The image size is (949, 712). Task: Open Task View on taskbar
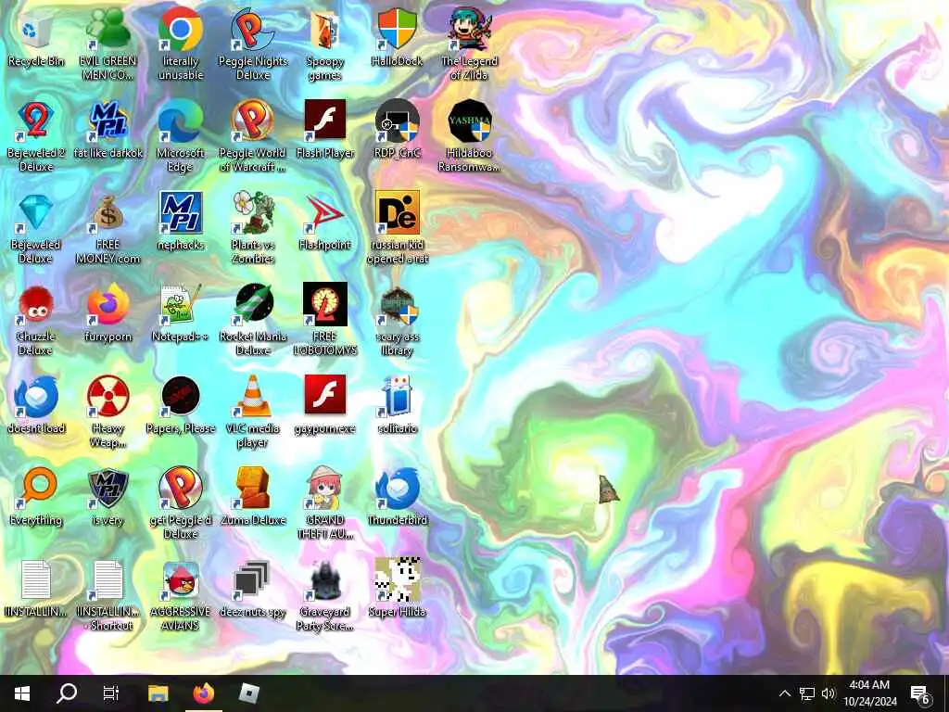tap(111, 693)
